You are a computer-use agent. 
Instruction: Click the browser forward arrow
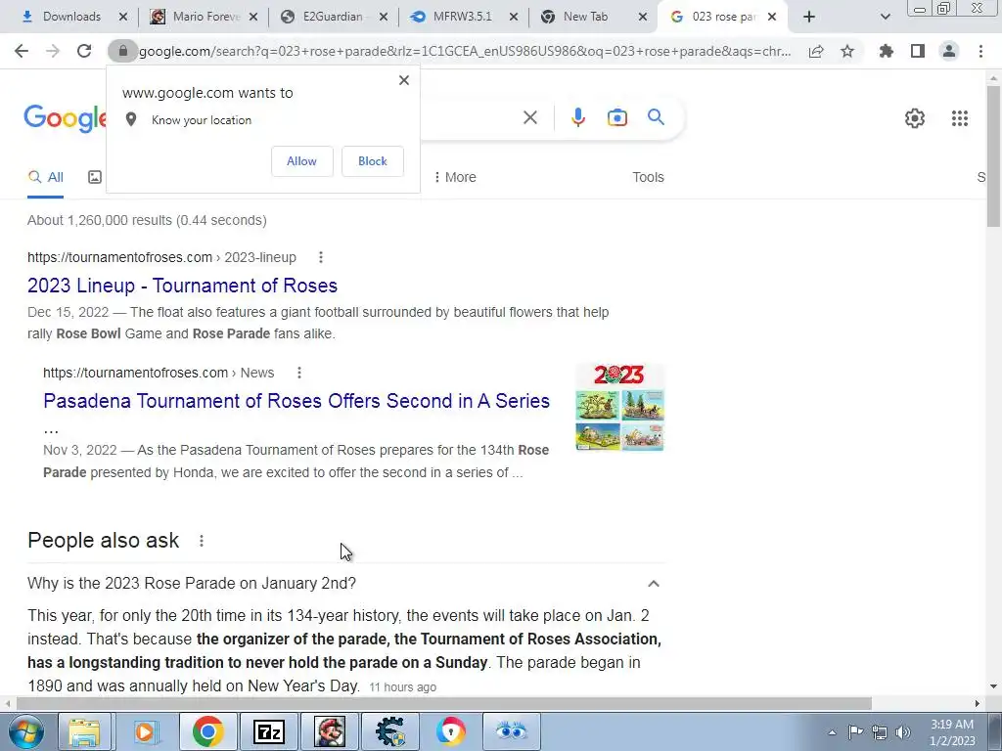53,51
